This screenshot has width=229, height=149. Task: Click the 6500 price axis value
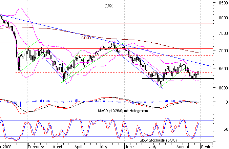tap(223, 69)
